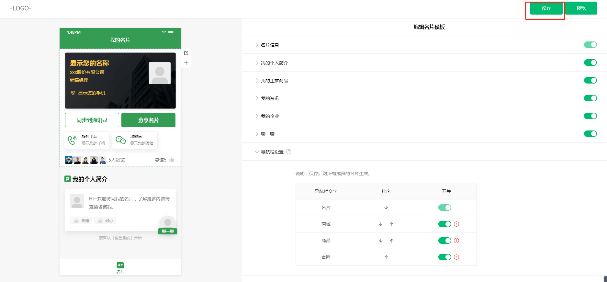Click the 获客从「销售系统」开始 footer text

[x=120, y=238]
